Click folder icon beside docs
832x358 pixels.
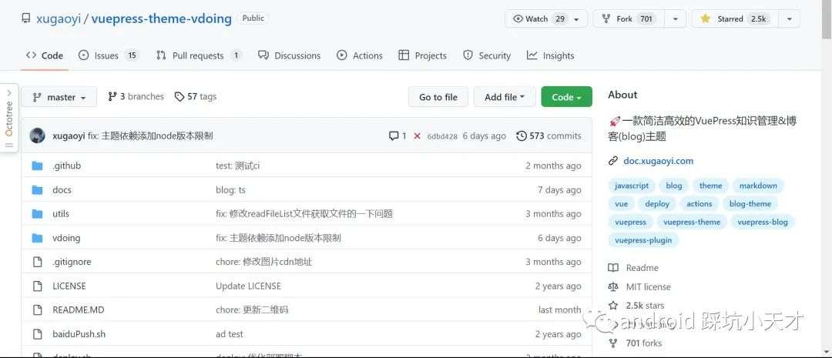(x=37, y=190)
